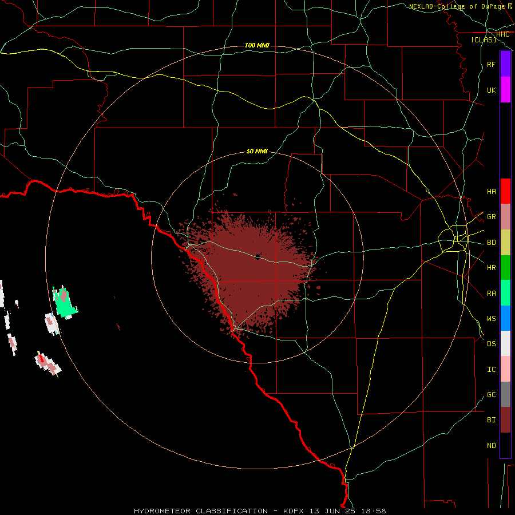Click the "HA" legend label
This screenshot has height=515, width=515.
tap(492, 191)
